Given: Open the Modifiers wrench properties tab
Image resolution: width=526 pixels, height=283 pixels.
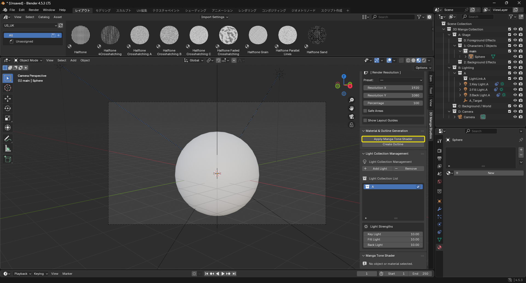Looking at the screenshot, I should click(439, 209).
